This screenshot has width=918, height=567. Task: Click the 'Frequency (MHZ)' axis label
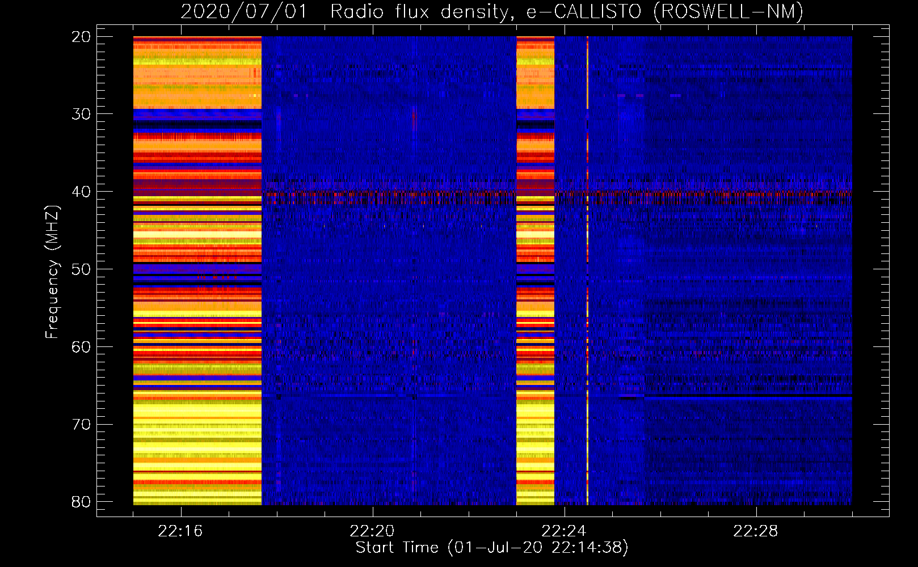pyautogui.click(x=52, y=272)
